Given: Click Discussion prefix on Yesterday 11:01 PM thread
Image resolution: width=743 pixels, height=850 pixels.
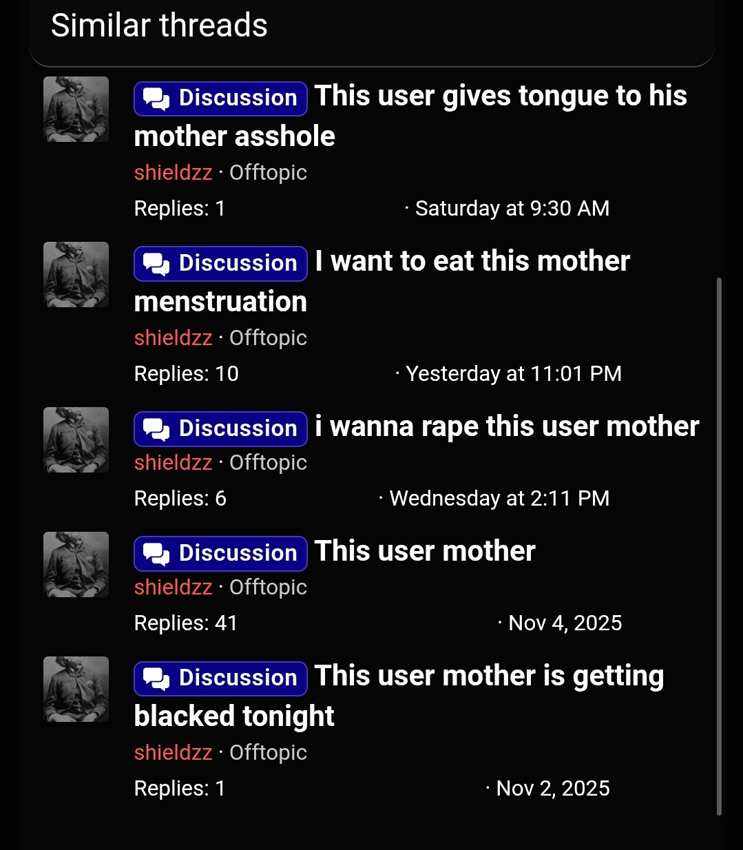Looking at the screenshot, I should [220, 263].
